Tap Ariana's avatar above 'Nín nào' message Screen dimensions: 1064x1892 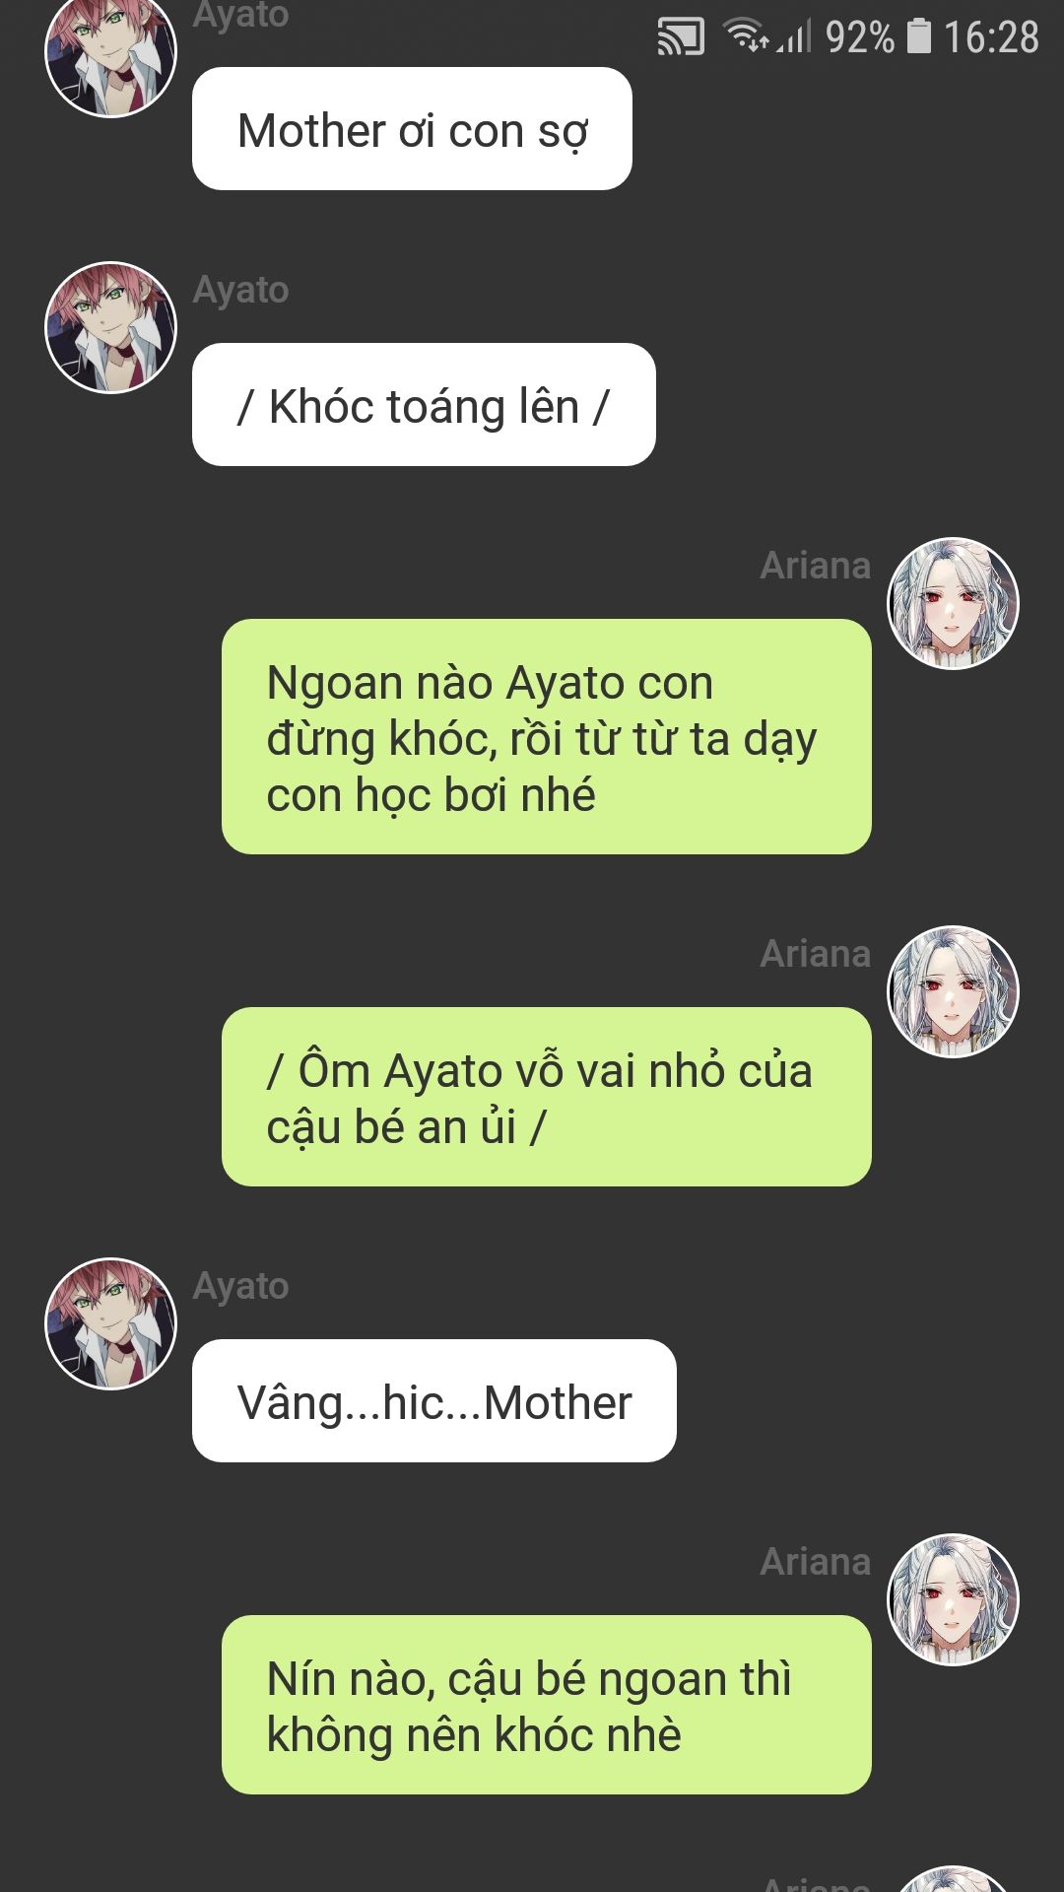click(953, 1599)
